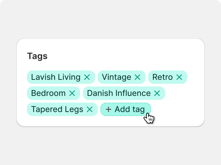Remove the Lavish Living tag via its X
Screen dimensions: 221x165
(87, 77)
